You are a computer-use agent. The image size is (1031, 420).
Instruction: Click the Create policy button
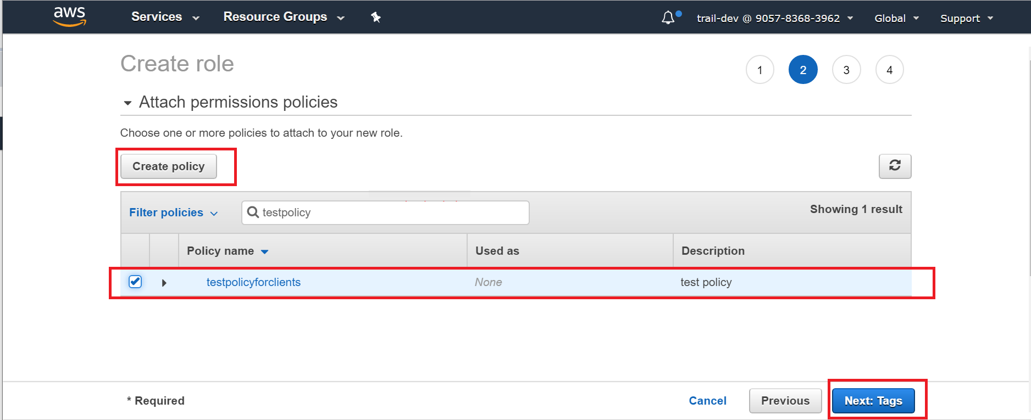168,166
